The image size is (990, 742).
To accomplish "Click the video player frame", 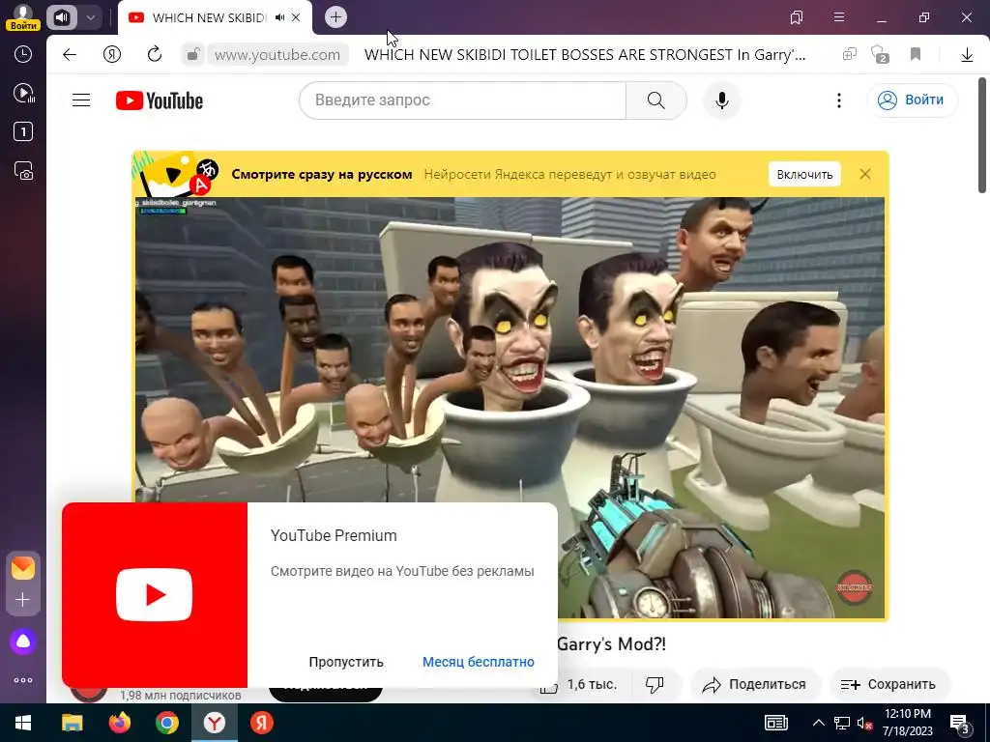I will [510, 407].
